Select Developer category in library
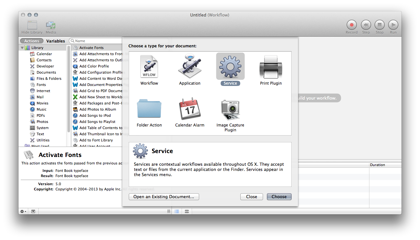 45,66
